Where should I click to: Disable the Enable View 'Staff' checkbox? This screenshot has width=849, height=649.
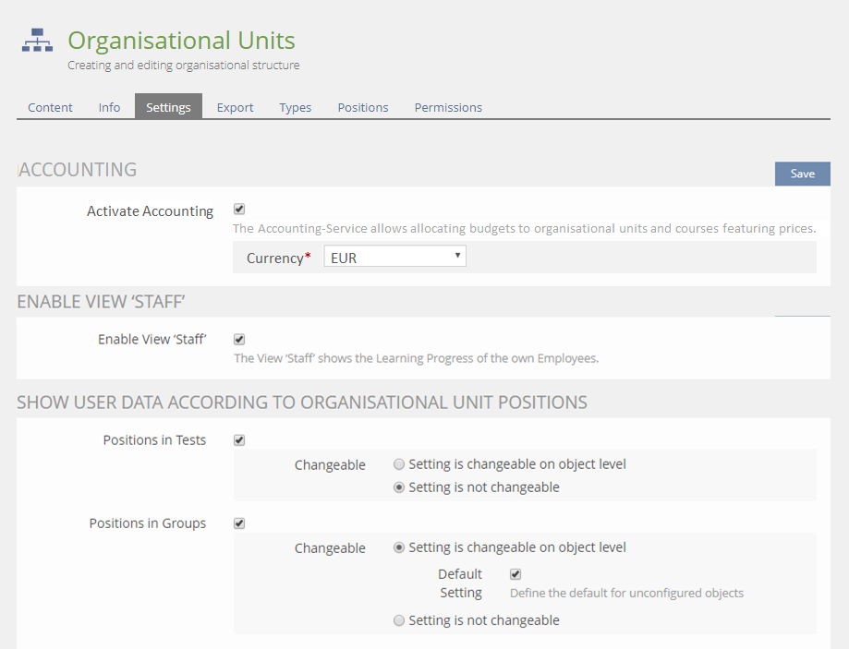coord(239,339)
